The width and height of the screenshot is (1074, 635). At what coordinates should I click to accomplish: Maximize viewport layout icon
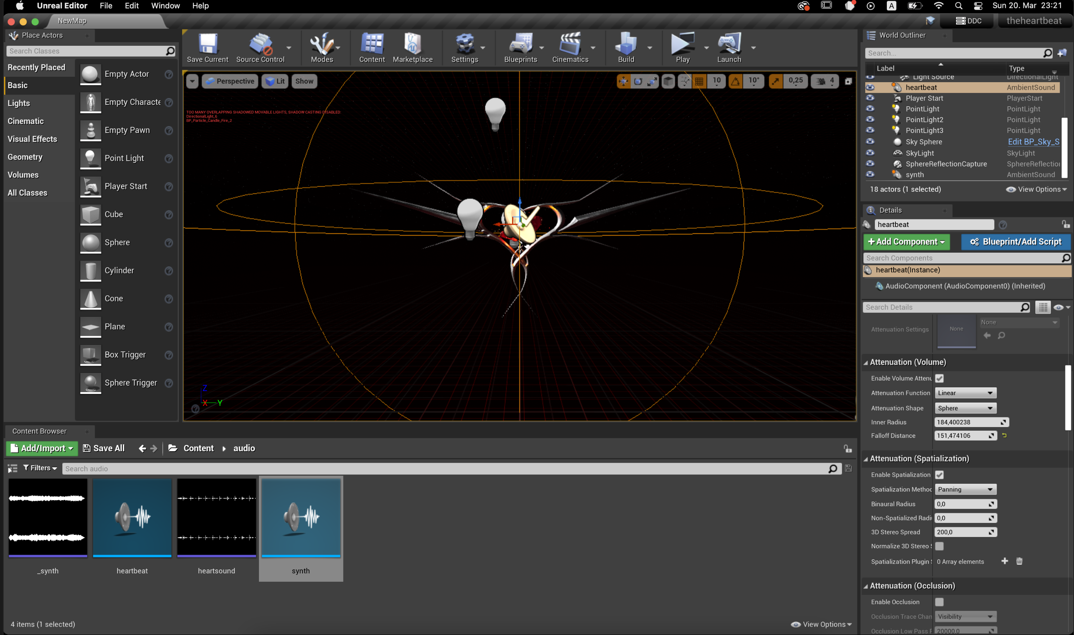[x=848, y=81]
